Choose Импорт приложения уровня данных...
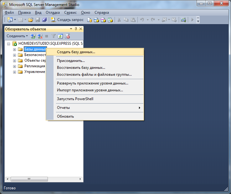The image size is (231, 194). pyautogui.click(x=95, y=90)
